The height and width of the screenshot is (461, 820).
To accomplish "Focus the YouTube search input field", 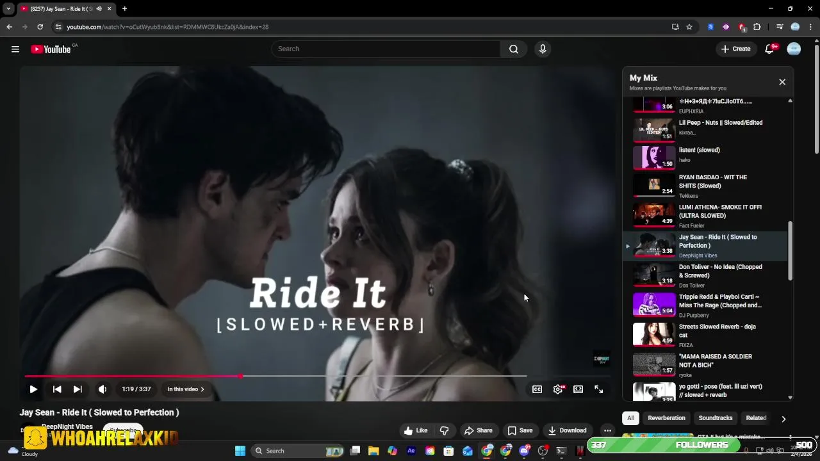I will click(386, 49).
